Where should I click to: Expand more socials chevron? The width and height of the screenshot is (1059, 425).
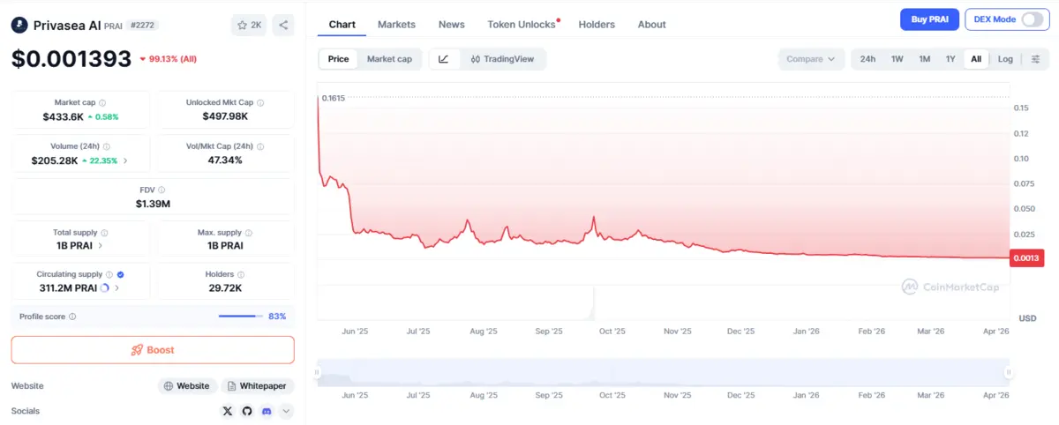[x=286, y=411]
